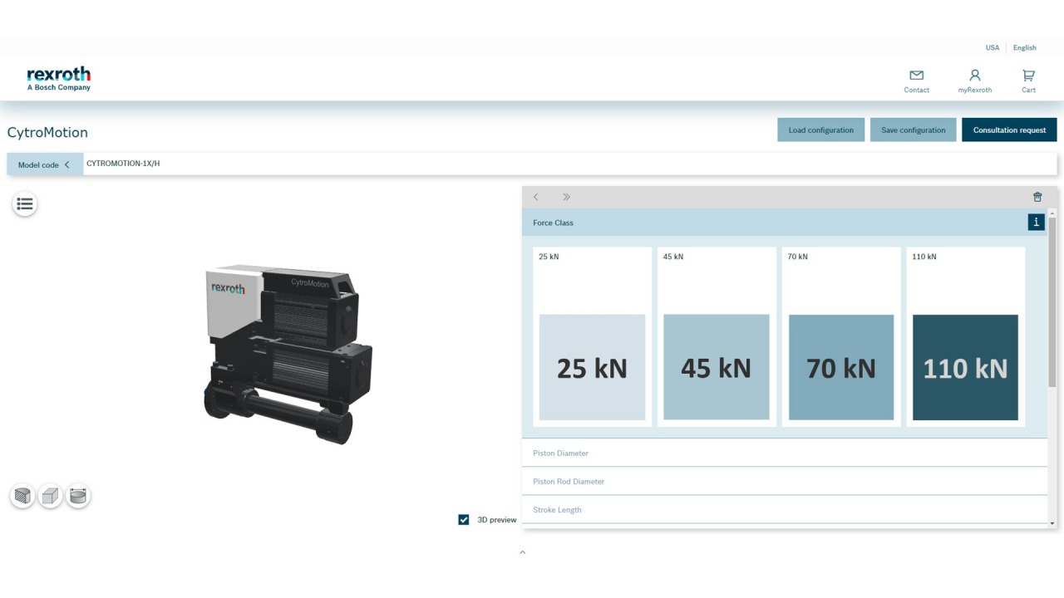Click the trash icon to clear selection
This screenshot has width=1064, height=598.
pos(1037,197)
